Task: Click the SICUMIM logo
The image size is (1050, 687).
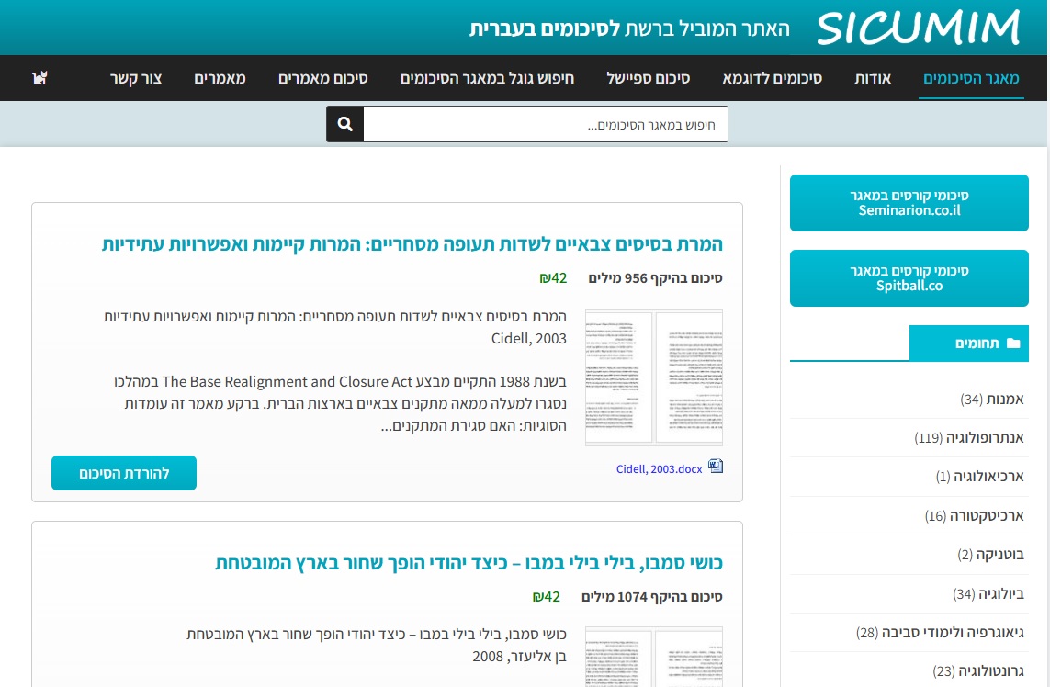Action: pos(918,28)
